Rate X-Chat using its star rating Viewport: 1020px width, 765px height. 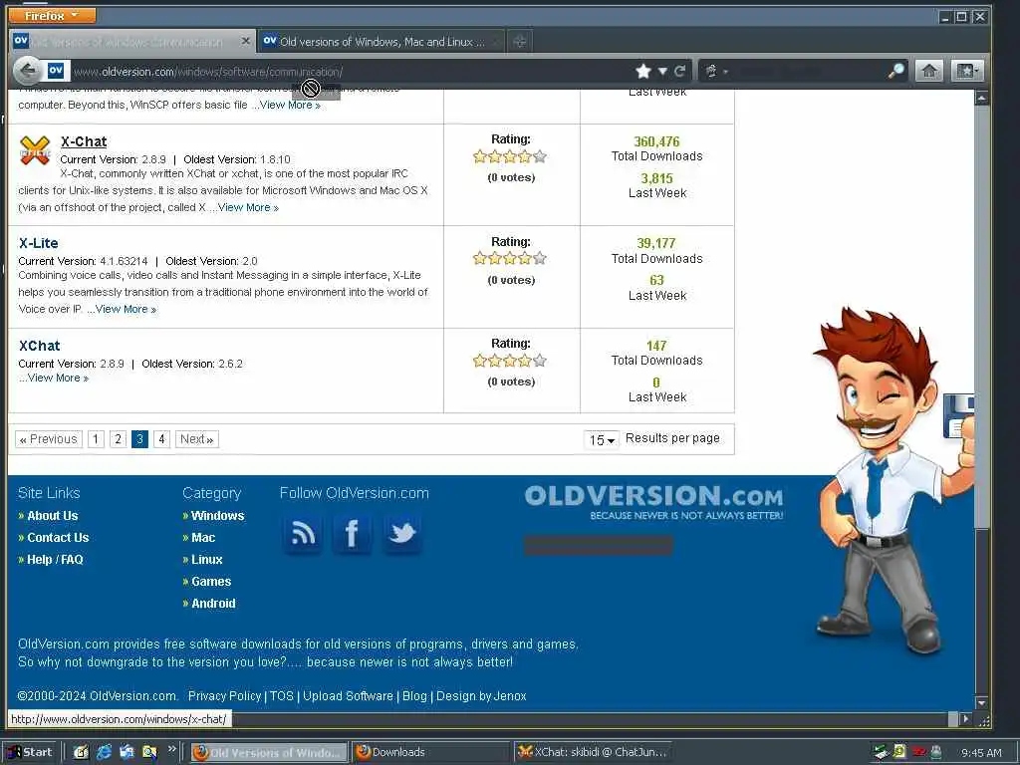point(510,156)
